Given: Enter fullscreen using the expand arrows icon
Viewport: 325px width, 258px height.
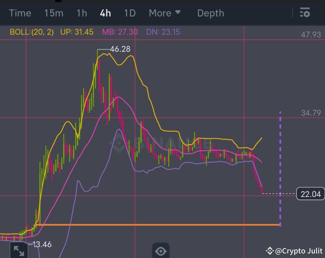Looking at the screenshot, I should coord(19,250).
